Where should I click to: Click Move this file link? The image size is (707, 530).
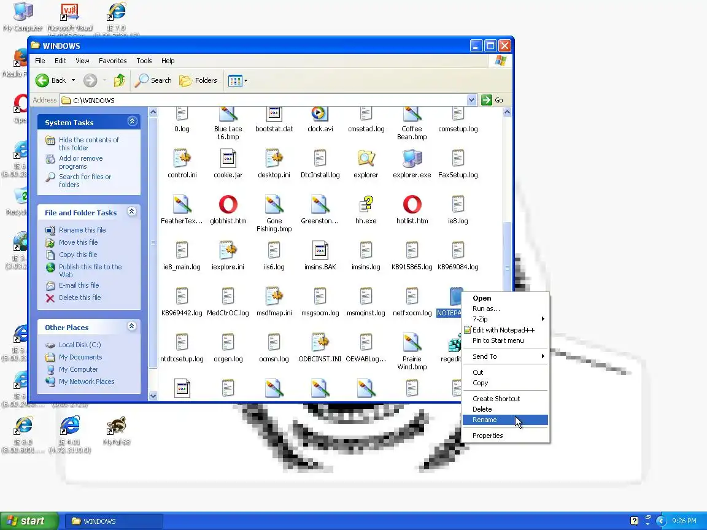(78, 242)
